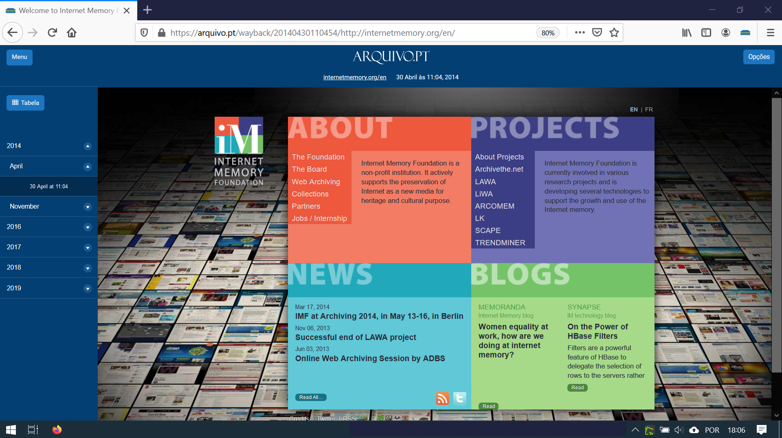Click Read All in News section

[x=311, y=397]
